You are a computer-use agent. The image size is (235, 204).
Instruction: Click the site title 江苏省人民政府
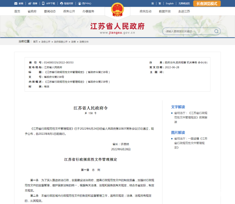[117, 26]
